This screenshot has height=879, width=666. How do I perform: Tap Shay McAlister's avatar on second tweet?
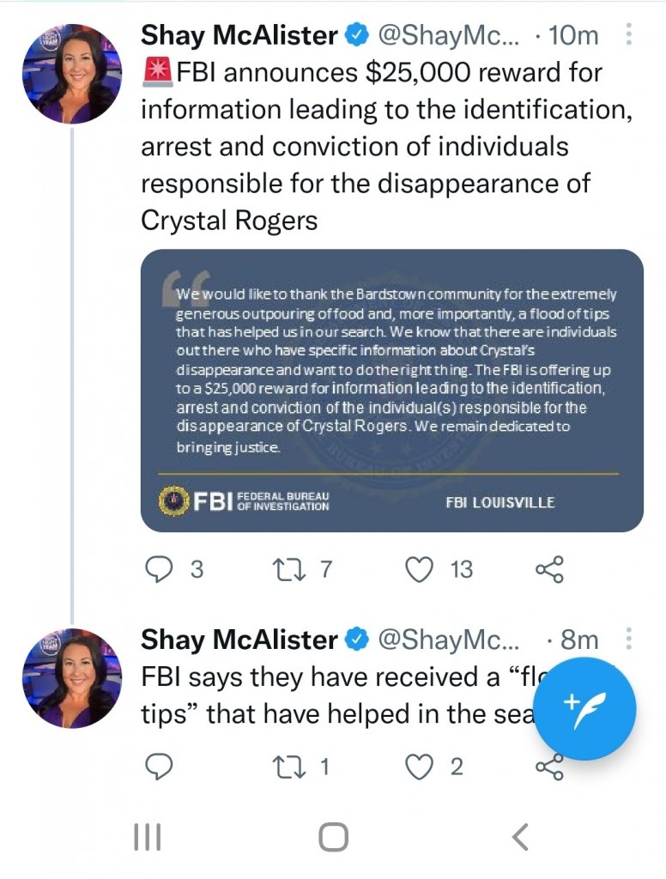pyautogui.click(x=72, y=678)
